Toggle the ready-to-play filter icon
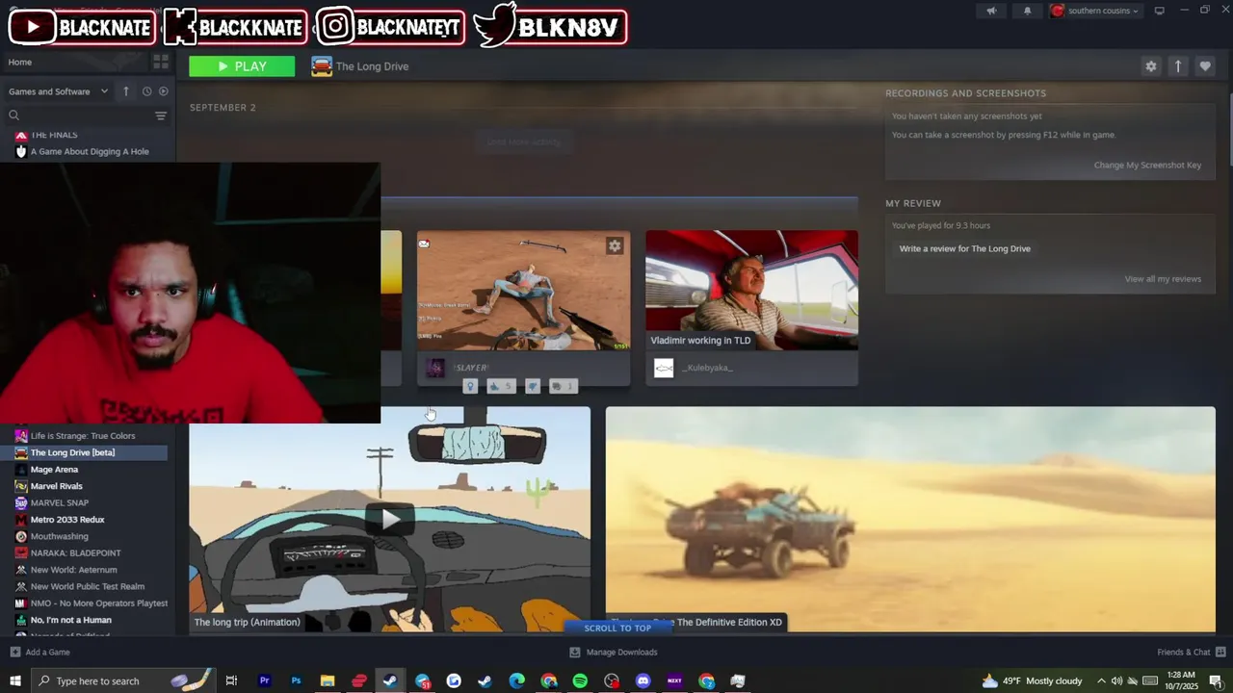The height and width of the screenshot is (693, 1233). click(x=163, y=91)
